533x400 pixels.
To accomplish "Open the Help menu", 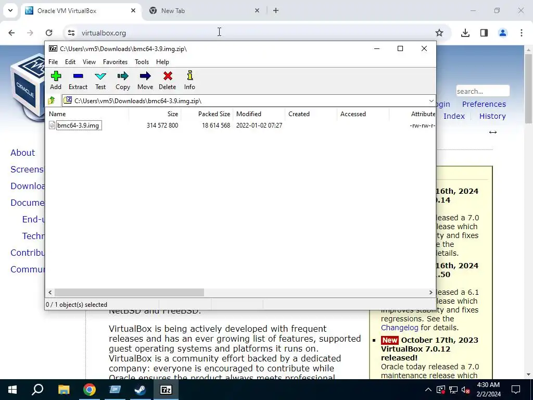I will [162, 62].
